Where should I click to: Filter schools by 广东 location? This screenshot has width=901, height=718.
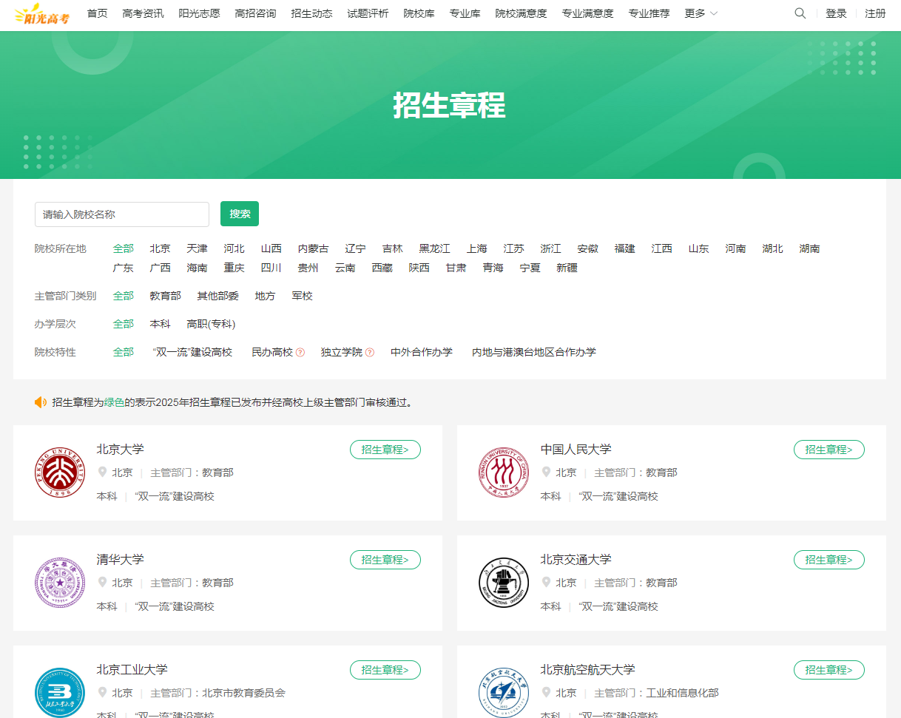tap(124, 268)
